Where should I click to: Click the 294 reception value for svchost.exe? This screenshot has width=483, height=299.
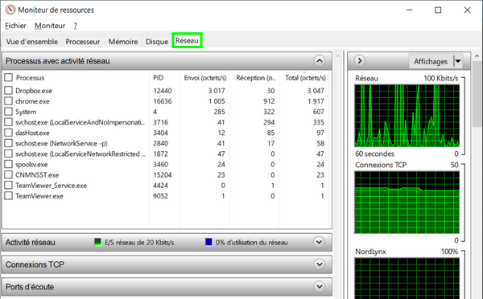269,122
